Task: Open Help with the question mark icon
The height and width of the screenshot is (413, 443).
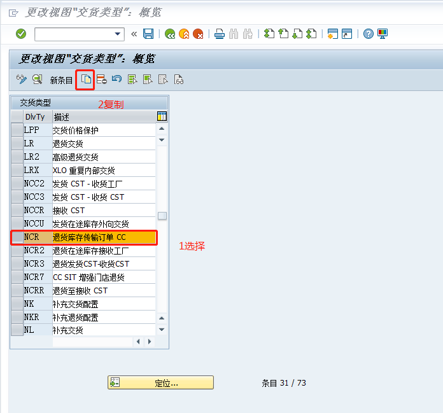Action: coord(369,34)
